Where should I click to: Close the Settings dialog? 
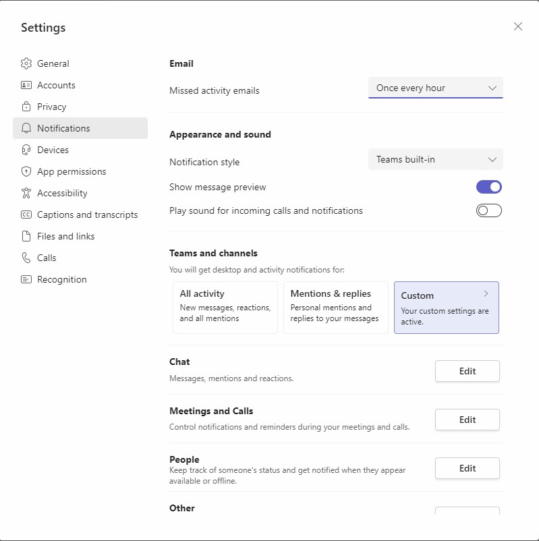(518, 26)
